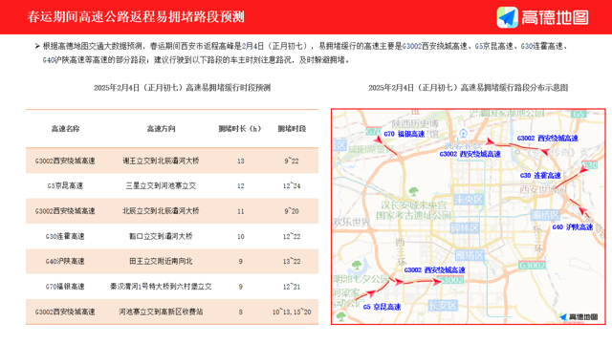Click the 高速方向 column header
612x344 pixels.
coord(161,129)
